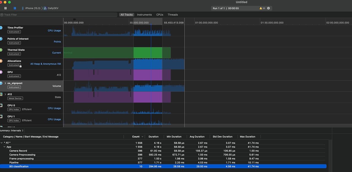Click the stop recording button

[5, 8]
